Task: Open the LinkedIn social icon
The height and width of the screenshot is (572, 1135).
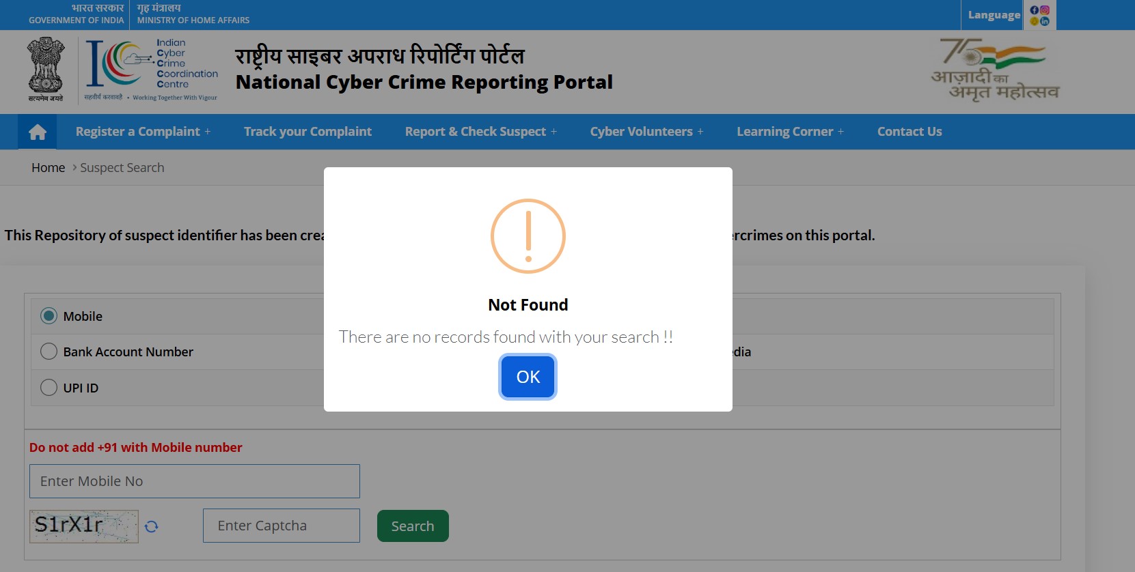Action: [x=1045, y=21]
